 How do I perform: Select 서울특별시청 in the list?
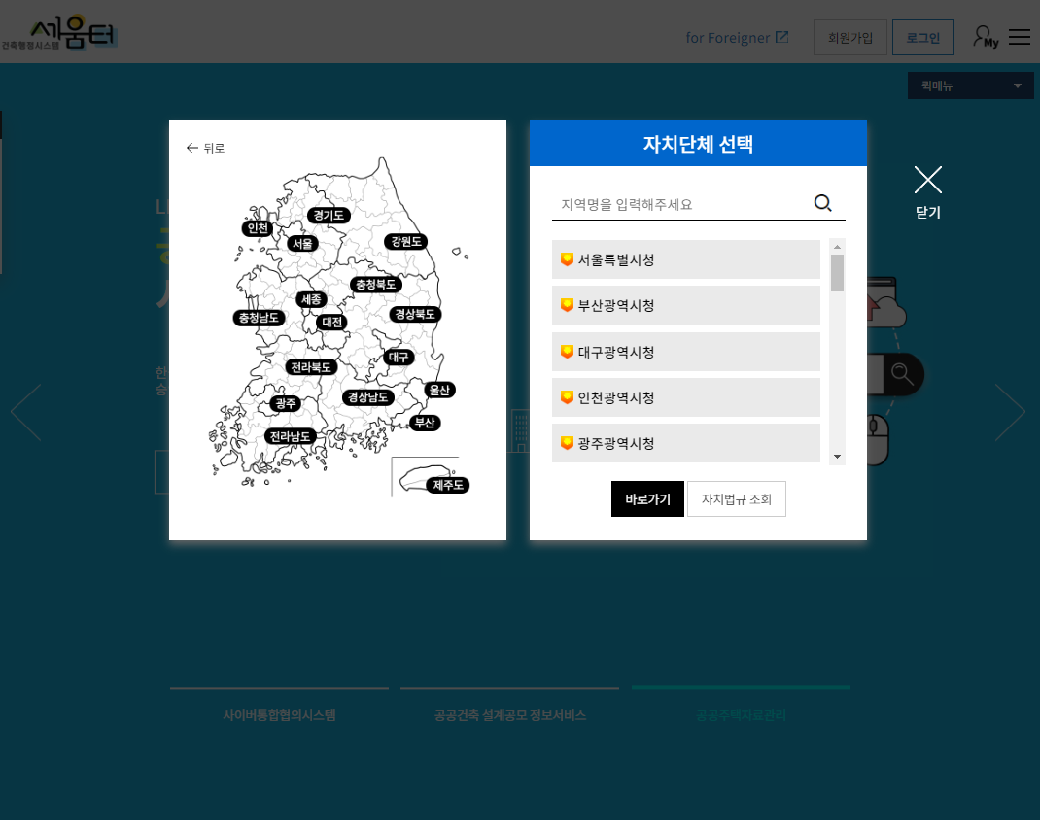coord(686,259)
